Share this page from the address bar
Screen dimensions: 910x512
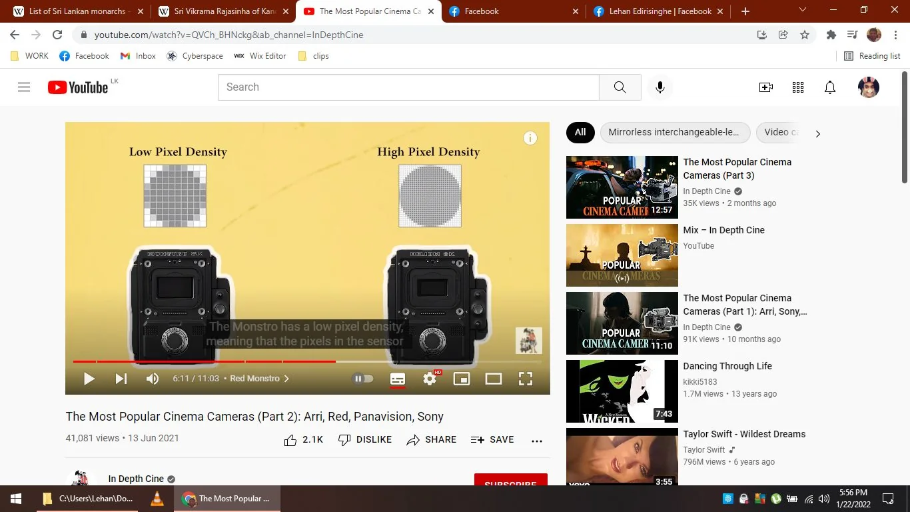coord(783,35)
